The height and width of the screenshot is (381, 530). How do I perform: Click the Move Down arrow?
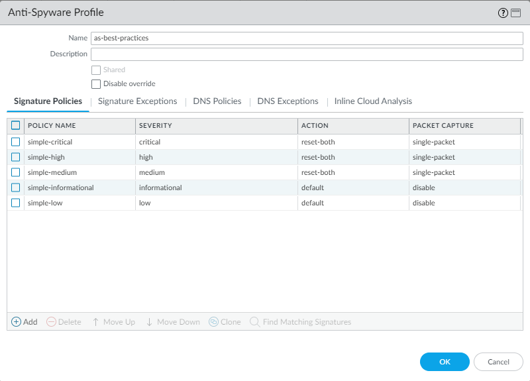pos(149,322)
